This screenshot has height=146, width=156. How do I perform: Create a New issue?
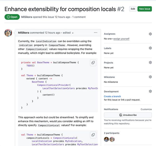tap(145, 9)
